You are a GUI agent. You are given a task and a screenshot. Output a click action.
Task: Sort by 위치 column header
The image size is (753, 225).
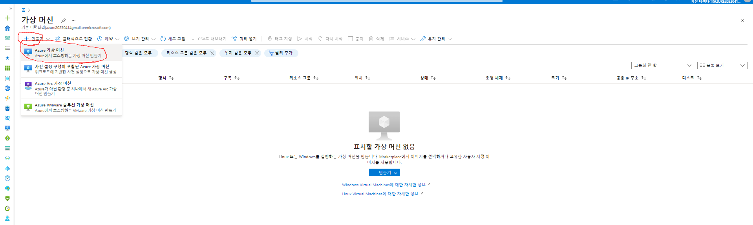point(362,78)
